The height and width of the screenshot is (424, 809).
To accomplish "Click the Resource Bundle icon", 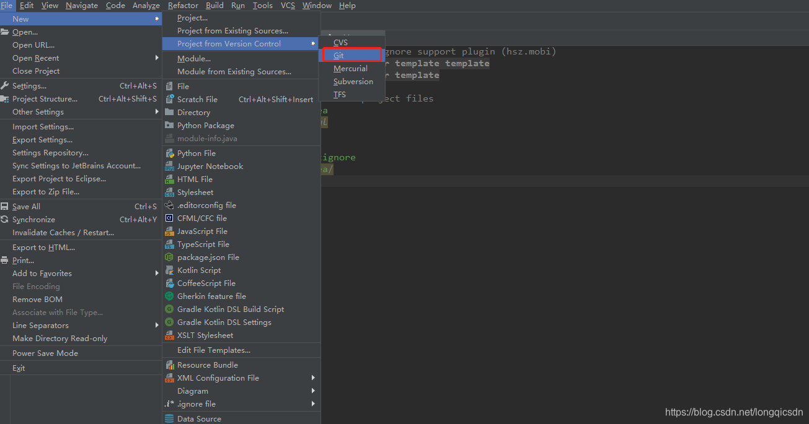I will point(169,365).
